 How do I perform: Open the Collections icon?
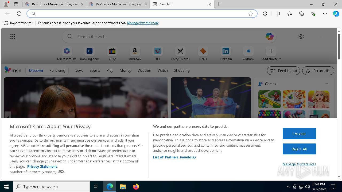(301, 14)
